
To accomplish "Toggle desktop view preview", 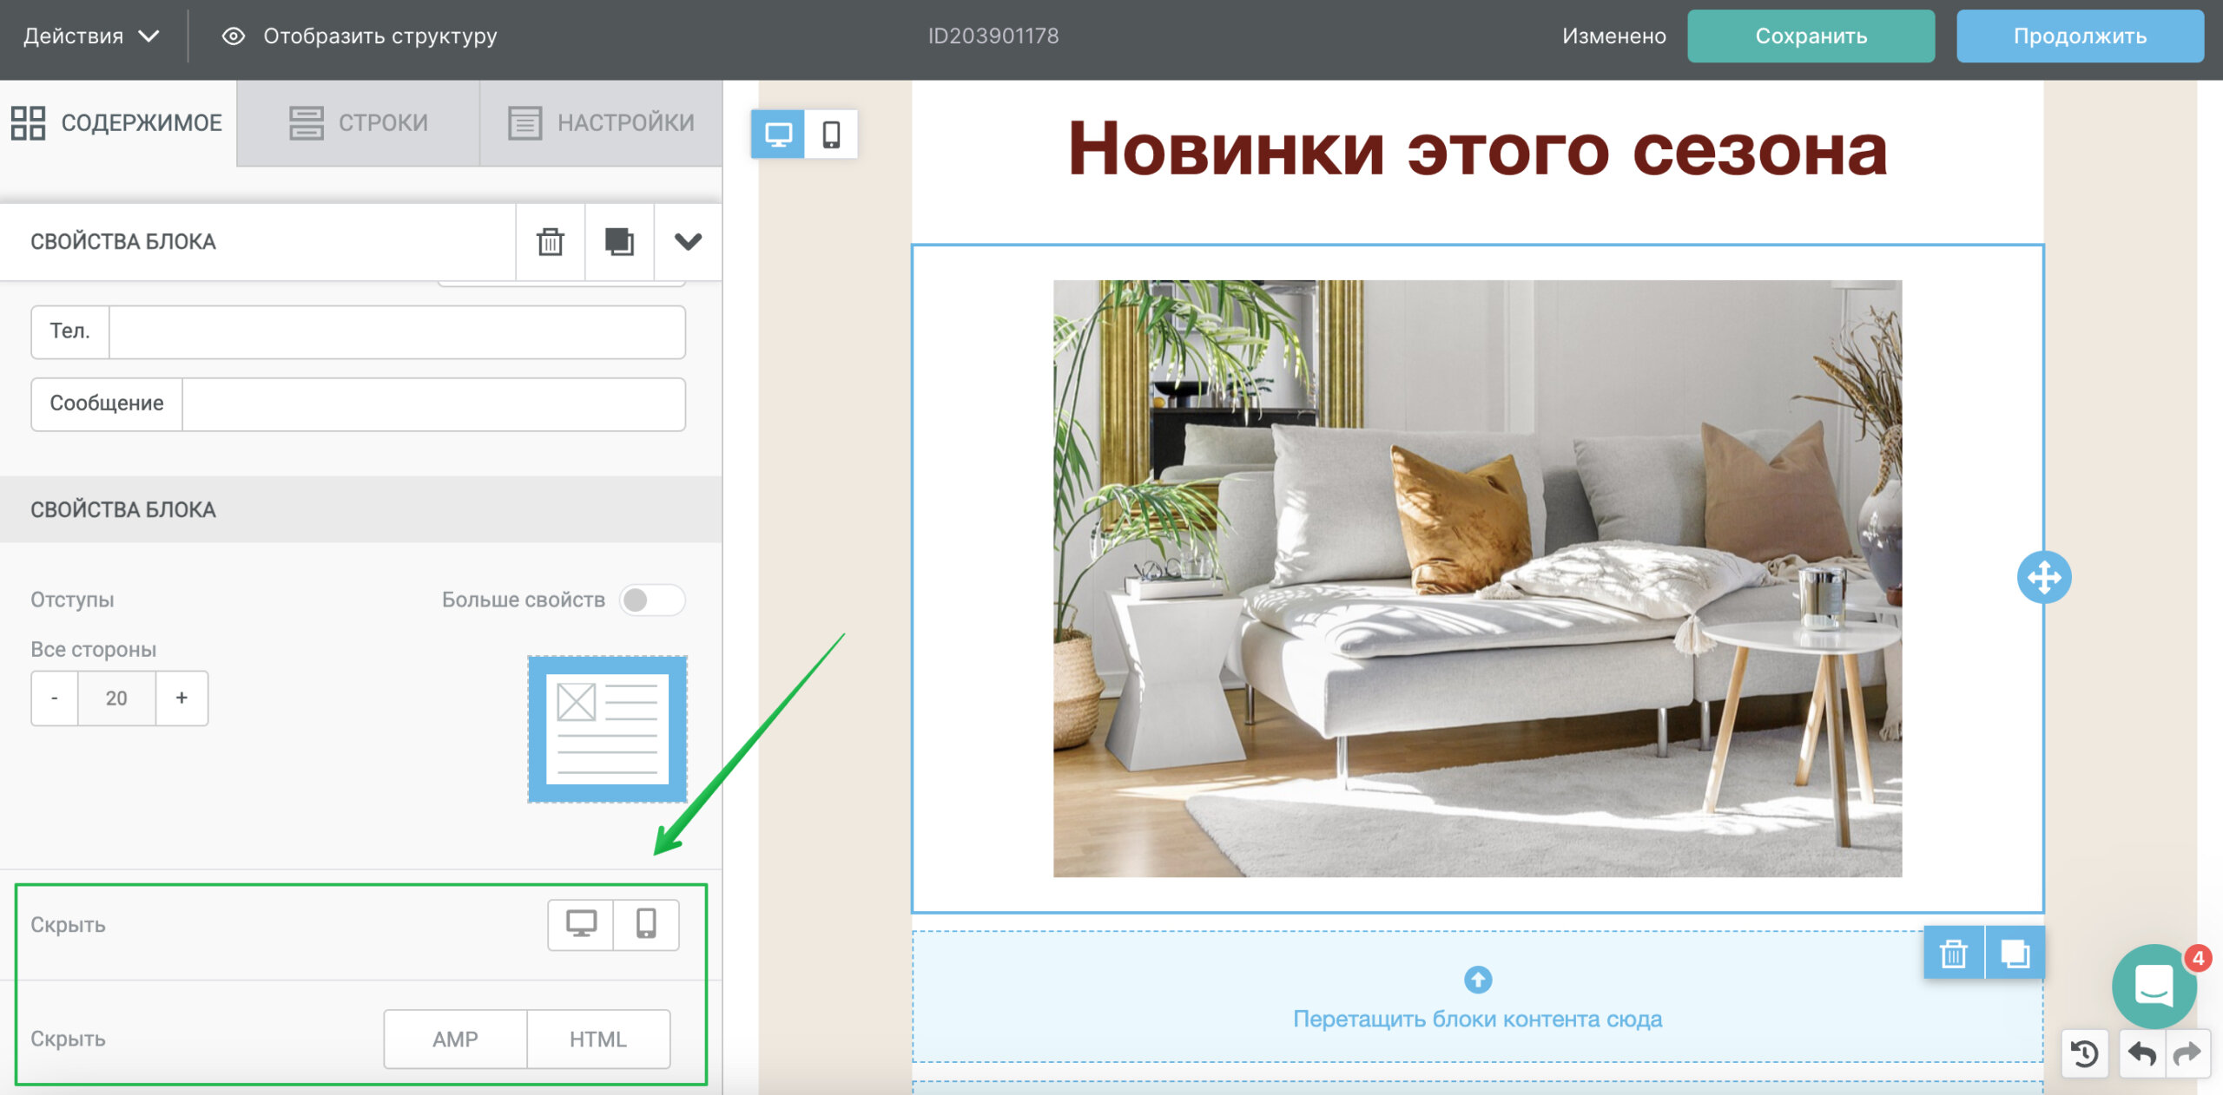I will click(x=780, y=133).
